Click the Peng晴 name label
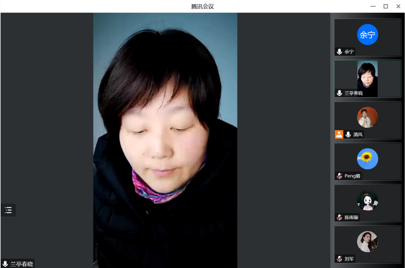The height and width of the screenshot is (268, 405). 352,176
